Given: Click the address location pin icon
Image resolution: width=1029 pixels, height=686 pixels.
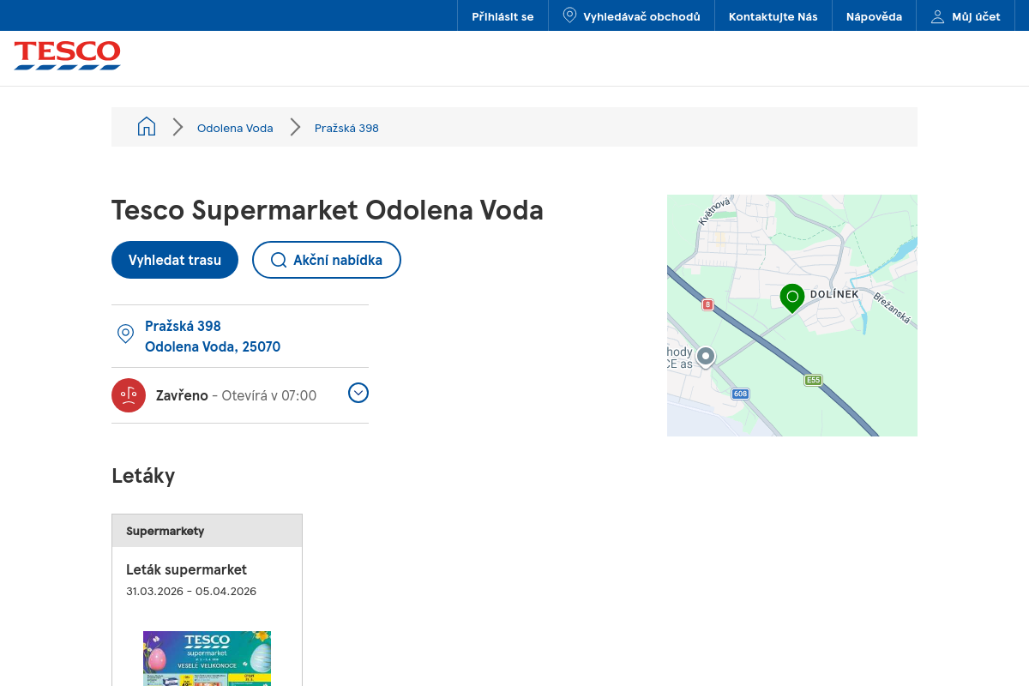Looking at the screenshot, I should [x=125, y=334].
